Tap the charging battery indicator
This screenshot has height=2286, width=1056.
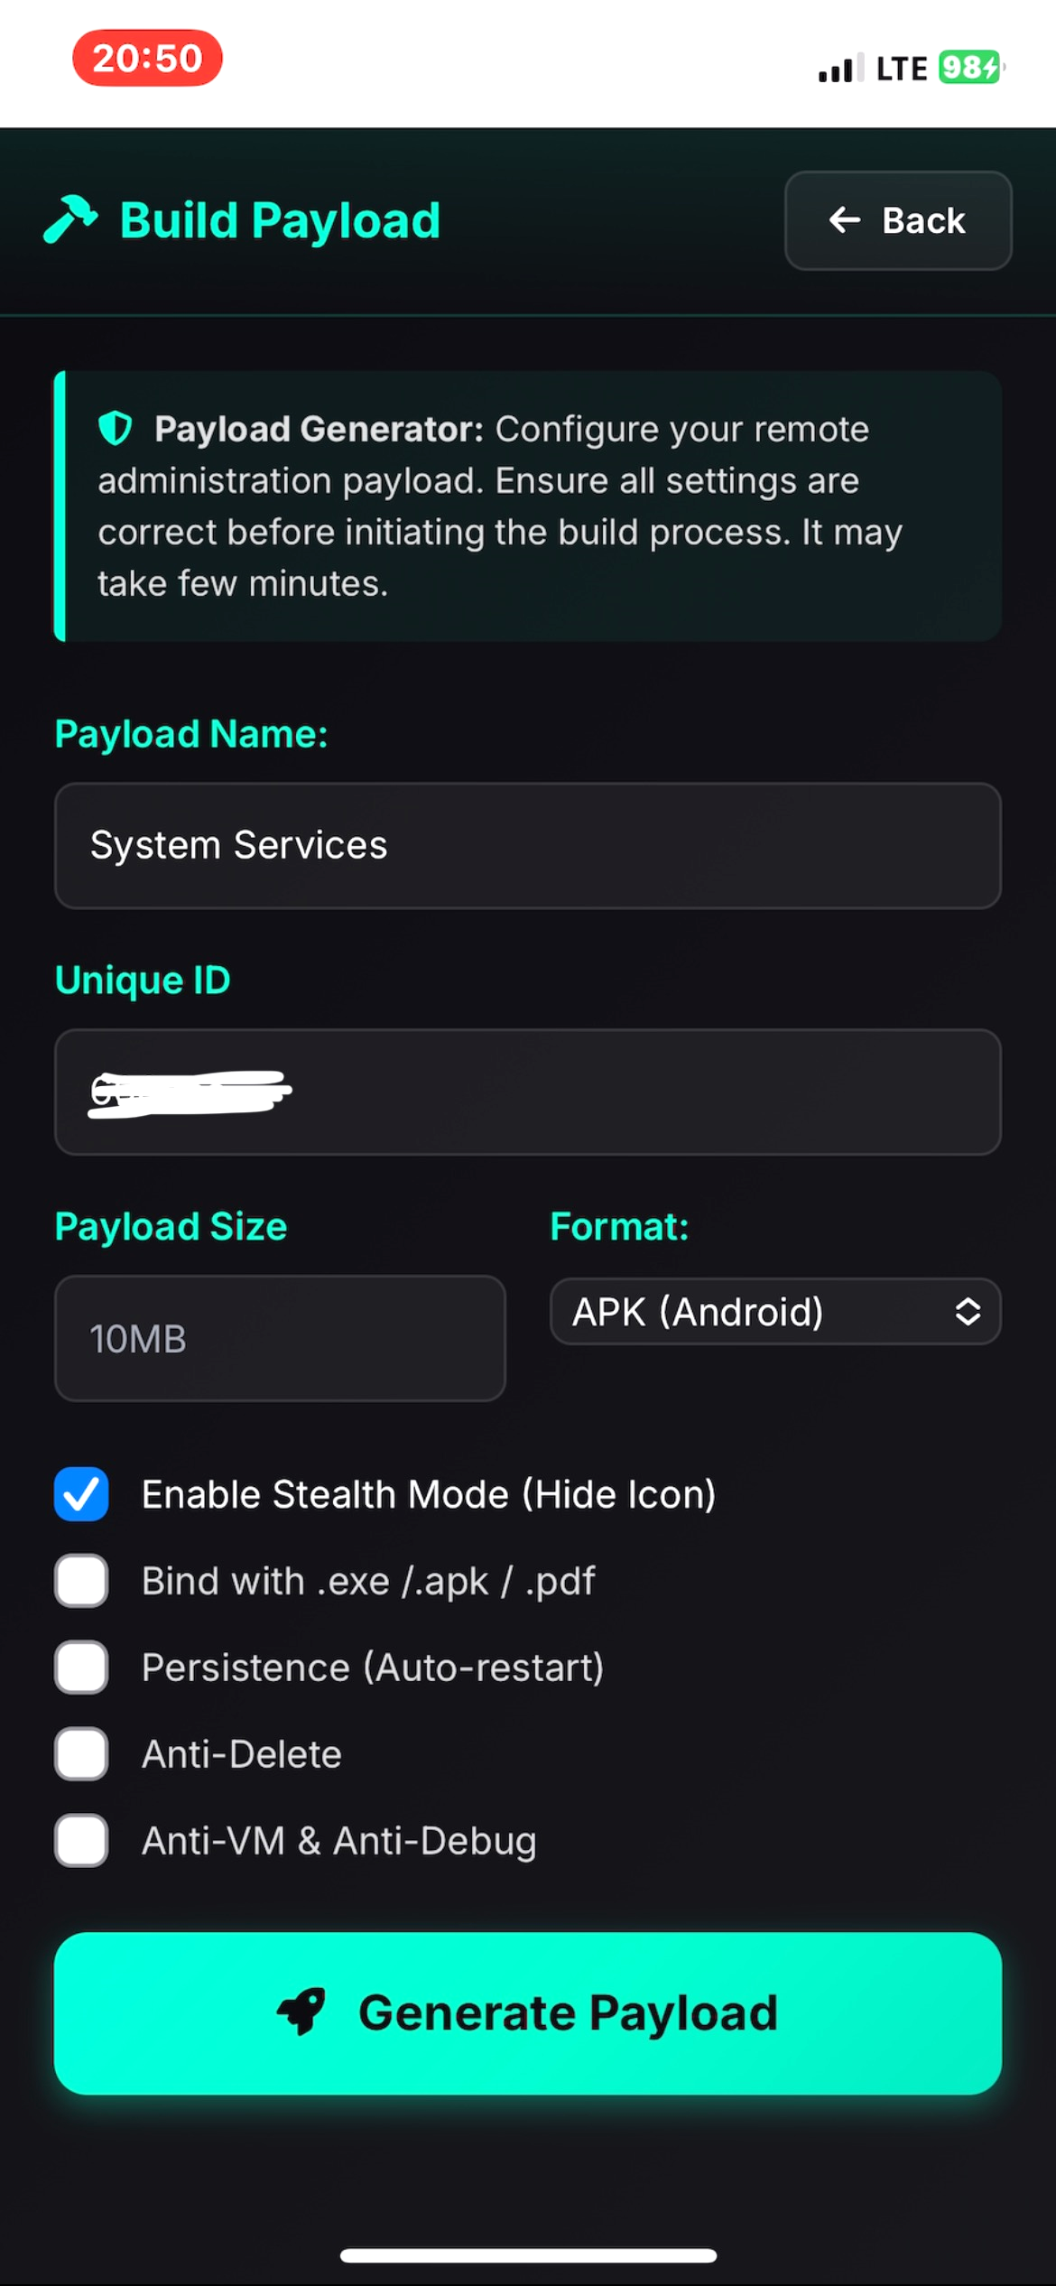[x=967, y=66]
